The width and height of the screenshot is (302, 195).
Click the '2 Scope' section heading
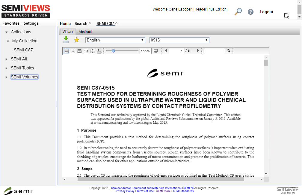point(85,169)
